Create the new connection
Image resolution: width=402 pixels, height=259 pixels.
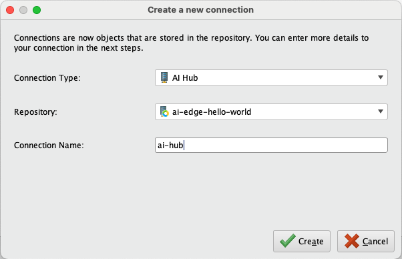tap(302, 241)
